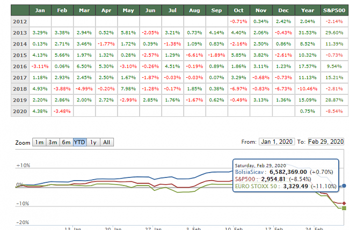Select the 6m zoom button
This screenshot has height=230, width=349.
coord(67,142)
